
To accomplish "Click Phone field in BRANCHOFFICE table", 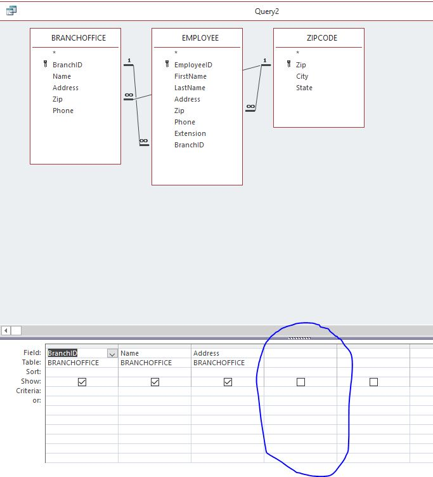I will point(63,111).
